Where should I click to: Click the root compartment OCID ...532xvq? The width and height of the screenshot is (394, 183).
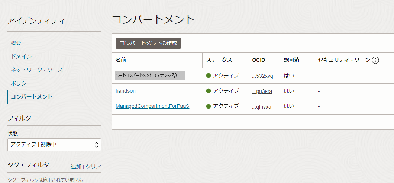pos(262,76)
